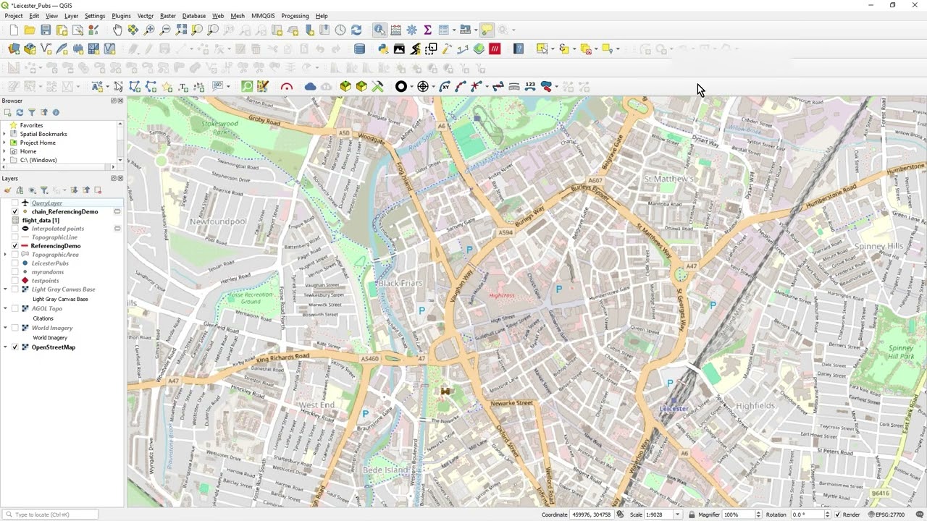Expand Spatial Bookmarks in Browser tree
The image size is (927, 521).
tap(4, 134)
